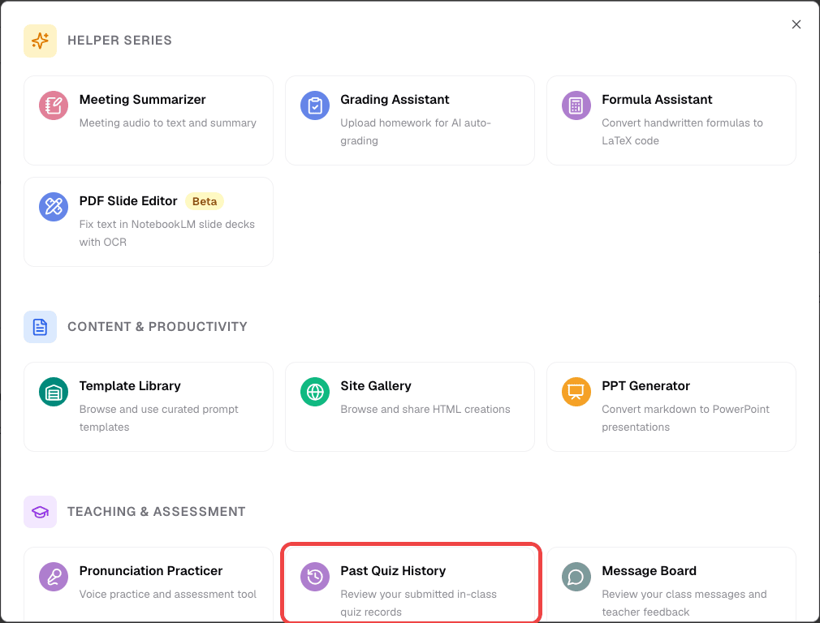
Task: Click 'Meeting audio to text and summary' text
Action: click(x=168, y=122)
